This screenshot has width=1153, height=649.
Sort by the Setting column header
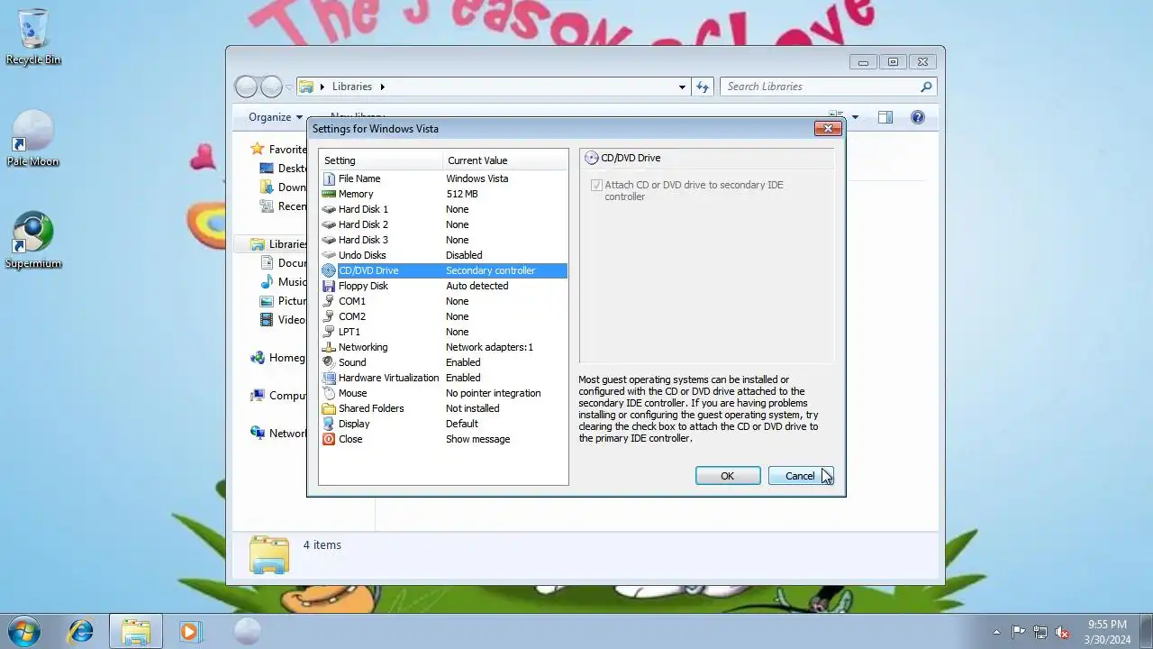coord(381,160)
